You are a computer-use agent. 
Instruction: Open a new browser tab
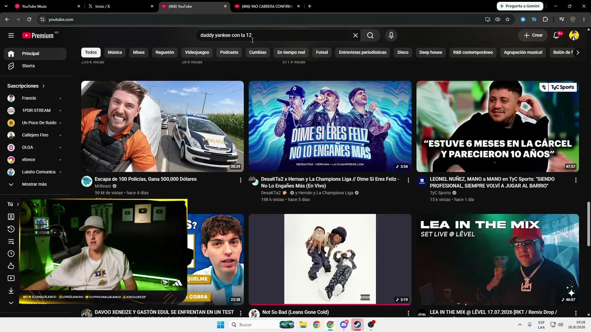tap(309, 6)
